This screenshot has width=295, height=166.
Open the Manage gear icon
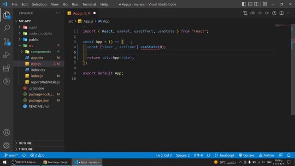pos(6,145)
